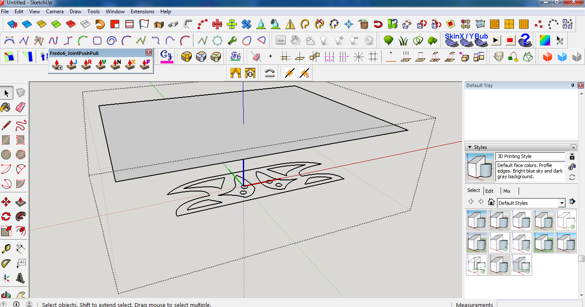Viewport: 585px width, 307px height.
Task: Pin the Default Tray panel
Action: [x=573, y=85]
